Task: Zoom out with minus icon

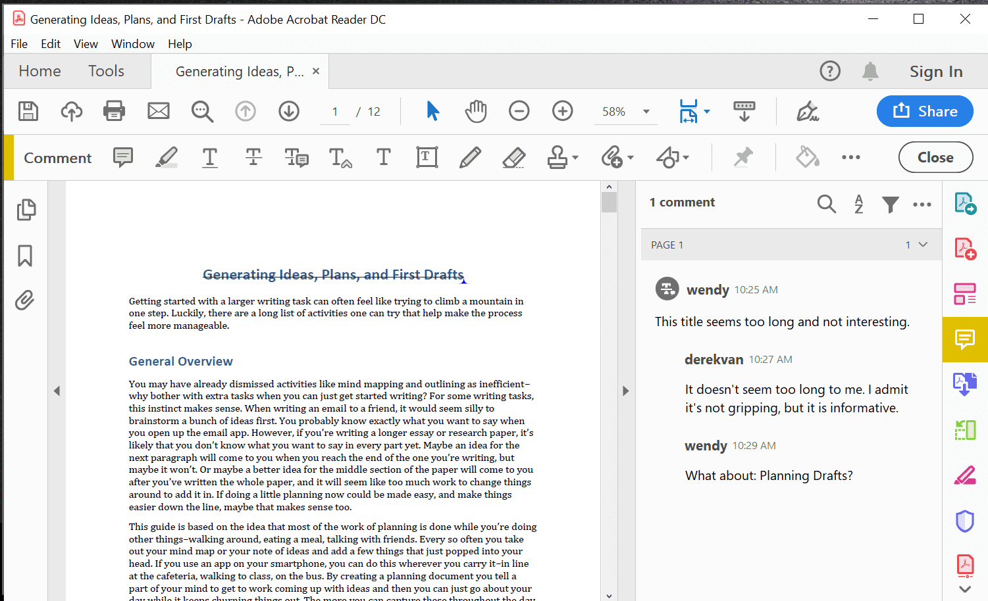Action: coord(519,111)
